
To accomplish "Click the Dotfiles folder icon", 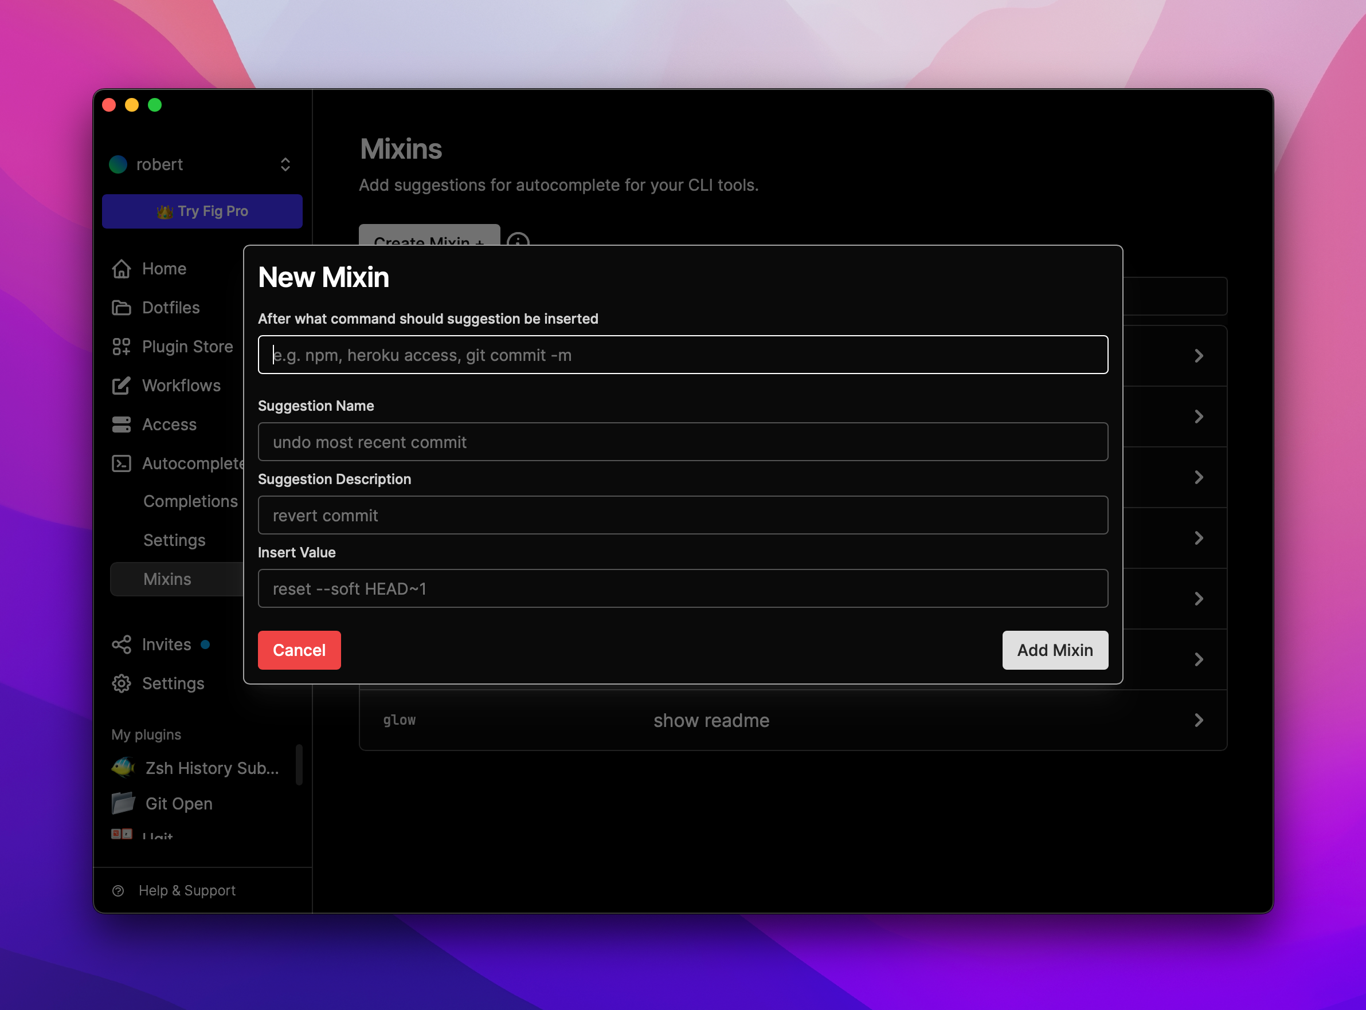I will click(121, 308).
